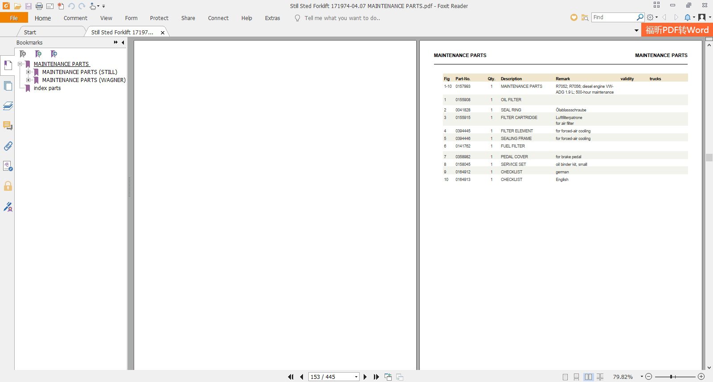Select the Hand tool icon
Image resolution: width=713 pixels, height=382 pixels.
[92, 6]
